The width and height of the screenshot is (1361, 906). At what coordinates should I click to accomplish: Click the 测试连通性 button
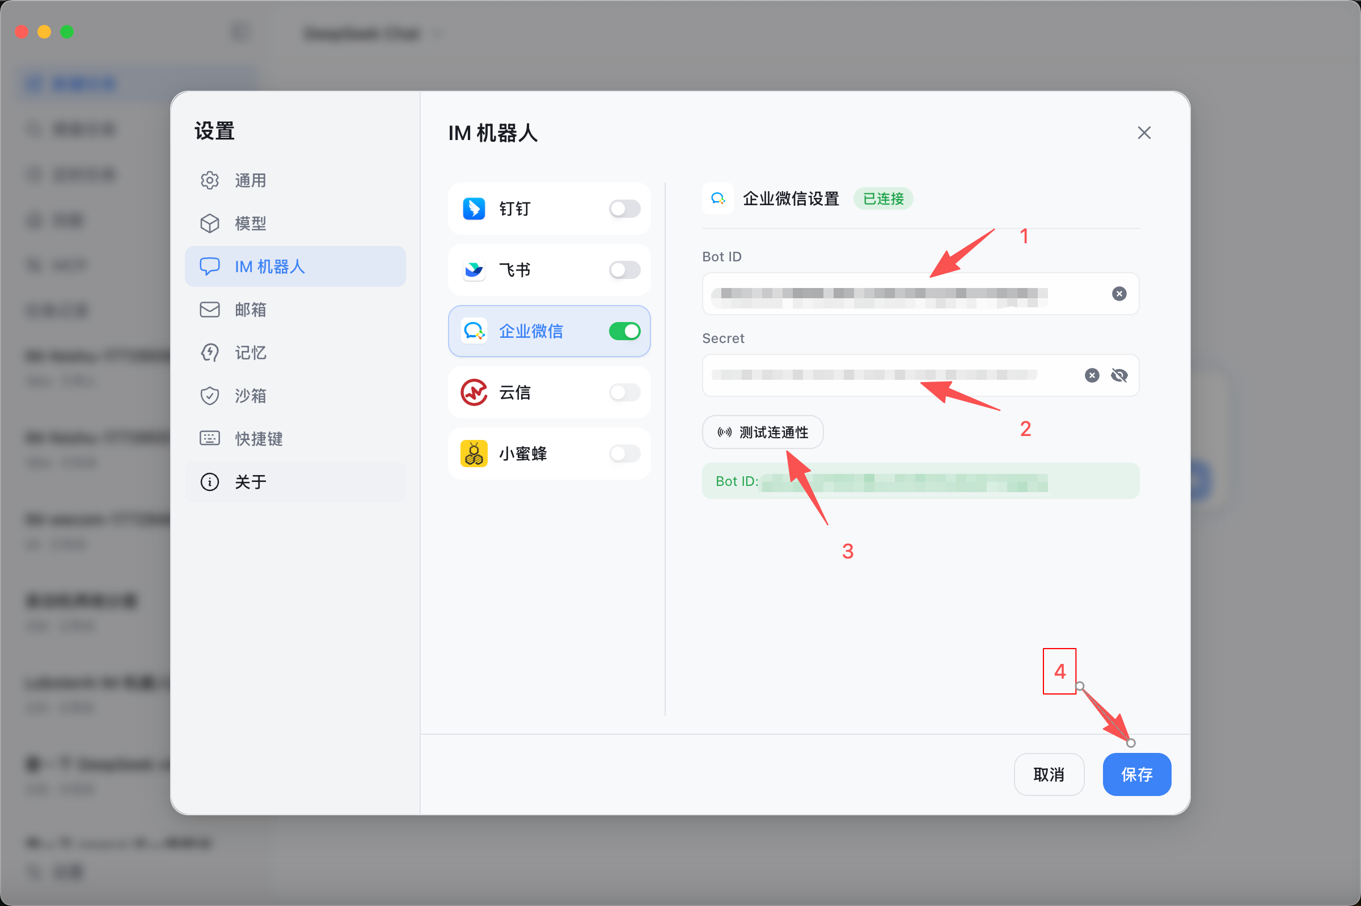tap(762, 432)
